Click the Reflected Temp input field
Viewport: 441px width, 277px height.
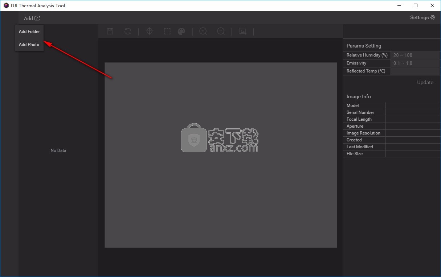pos(415,71)
